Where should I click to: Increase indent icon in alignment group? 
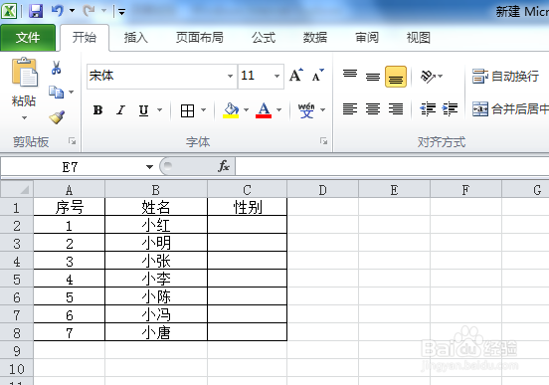tap(450, 109)
